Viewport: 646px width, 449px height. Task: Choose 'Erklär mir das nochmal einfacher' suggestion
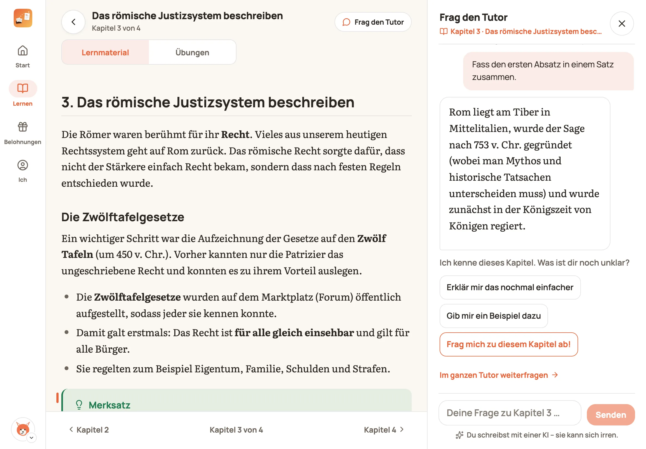(x=510, y=287)
